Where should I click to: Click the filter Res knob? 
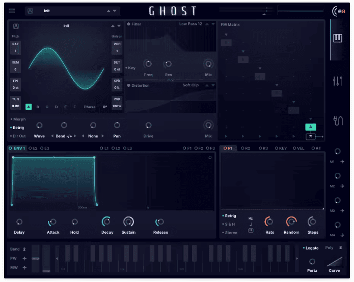[168, 64]
